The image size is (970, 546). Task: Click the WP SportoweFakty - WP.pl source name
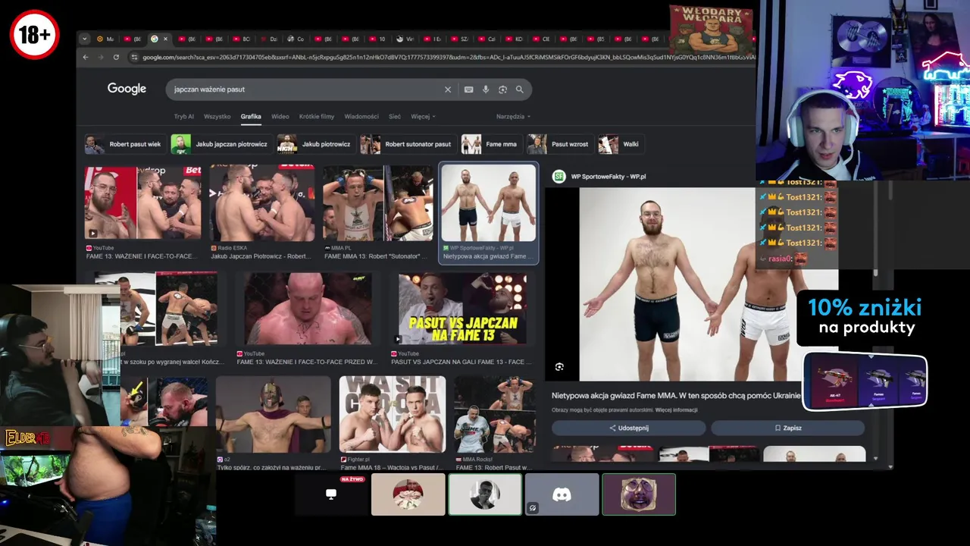609,176
